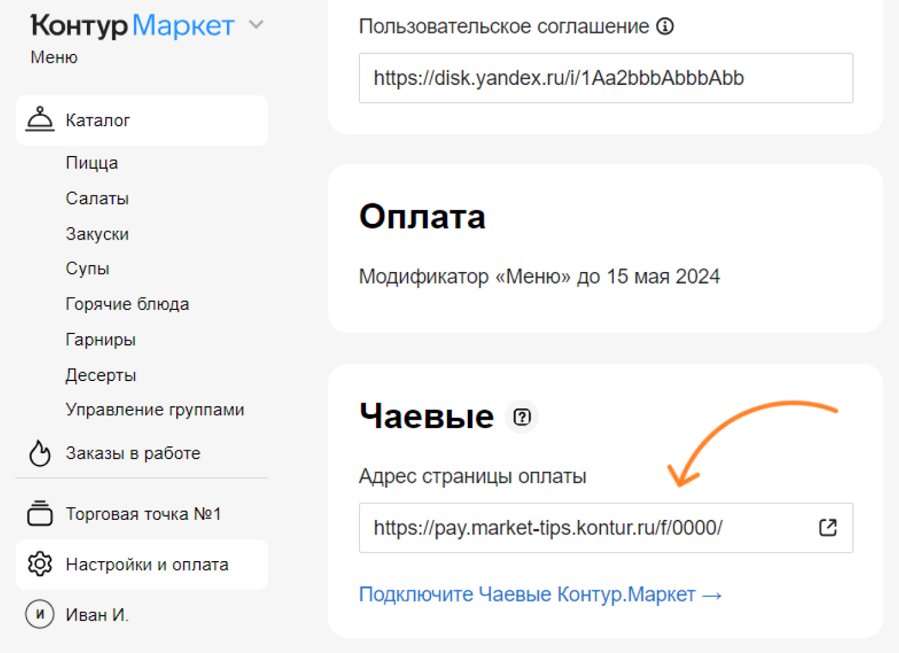Click the flame icon for orders in progress

[40, 453]
